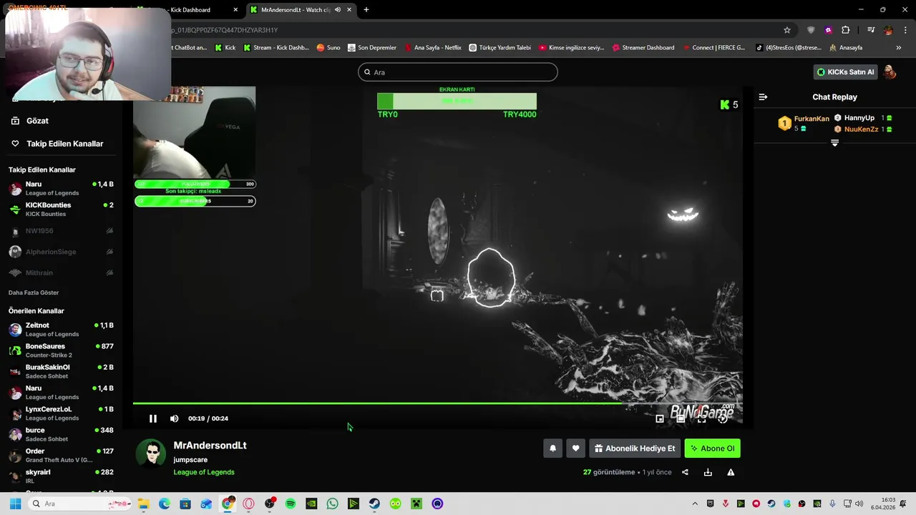Click Daha Fazla Göster
Viewport: 916px width, 515px height.
coord(34,293)
